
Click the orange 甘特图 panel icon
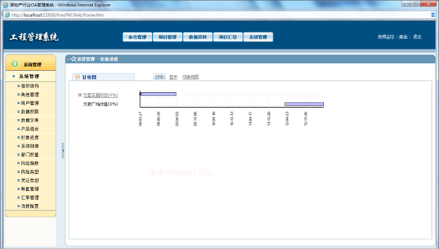pos(78,77)
